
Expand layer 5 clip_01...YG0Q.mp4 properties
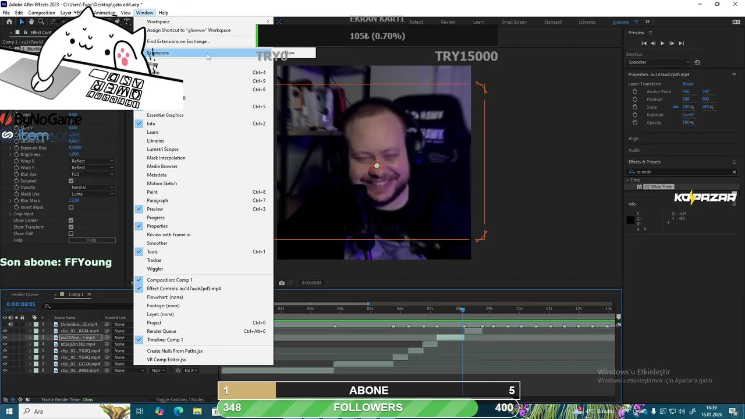click(x=30, y=351)
